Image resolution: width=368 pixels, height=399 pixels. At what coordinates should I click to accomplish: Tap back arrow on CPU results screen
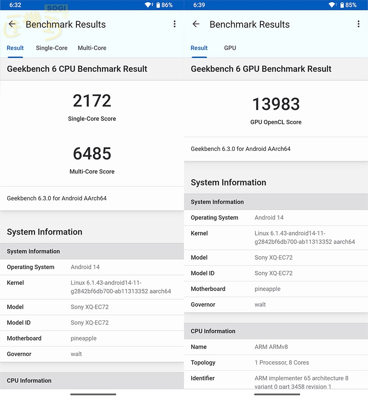tap(12, 24)
